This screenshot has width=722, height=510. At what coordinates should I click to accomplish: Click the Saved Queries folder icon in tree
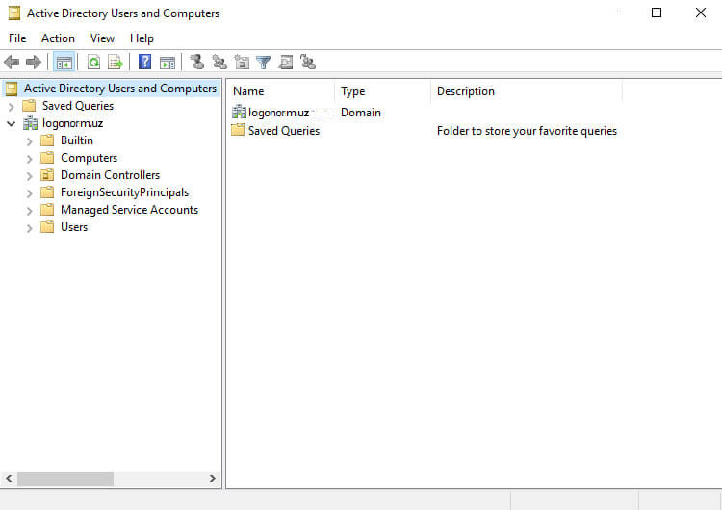click(29, 106)
